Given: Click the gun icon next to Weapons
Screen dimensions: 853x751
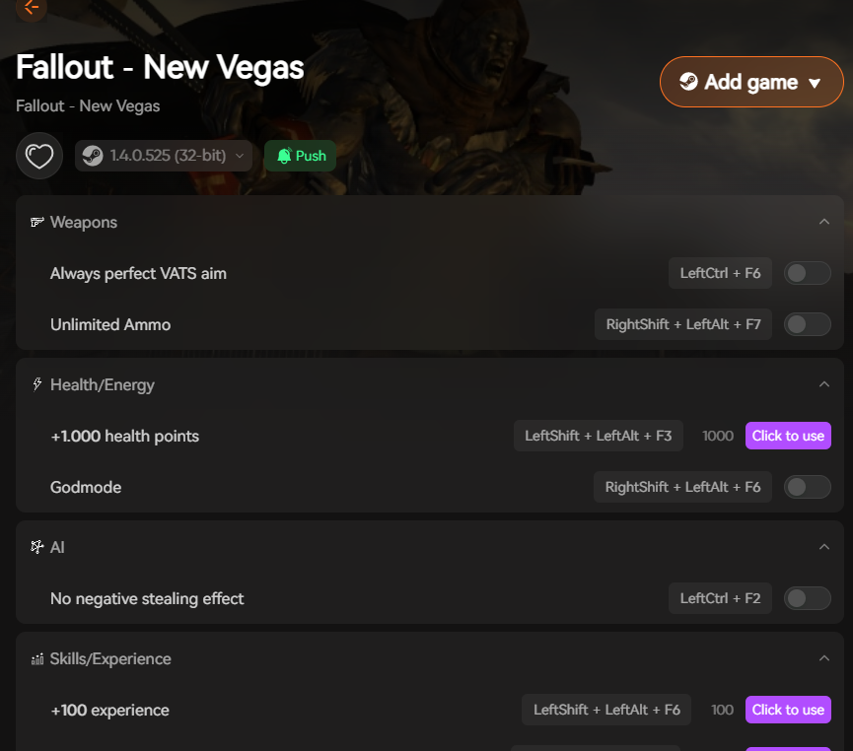Looking at the screenshot, I should point(36,222).
